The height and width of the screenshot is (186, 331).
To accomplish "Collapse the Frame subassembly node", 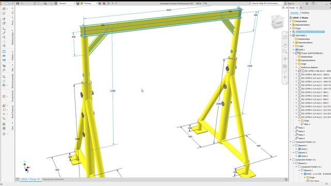I will pyautogui.click(x=294, y=53).
